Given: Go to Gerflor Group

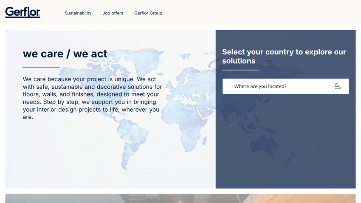Looking at the screenshot, I should point(148,13).
